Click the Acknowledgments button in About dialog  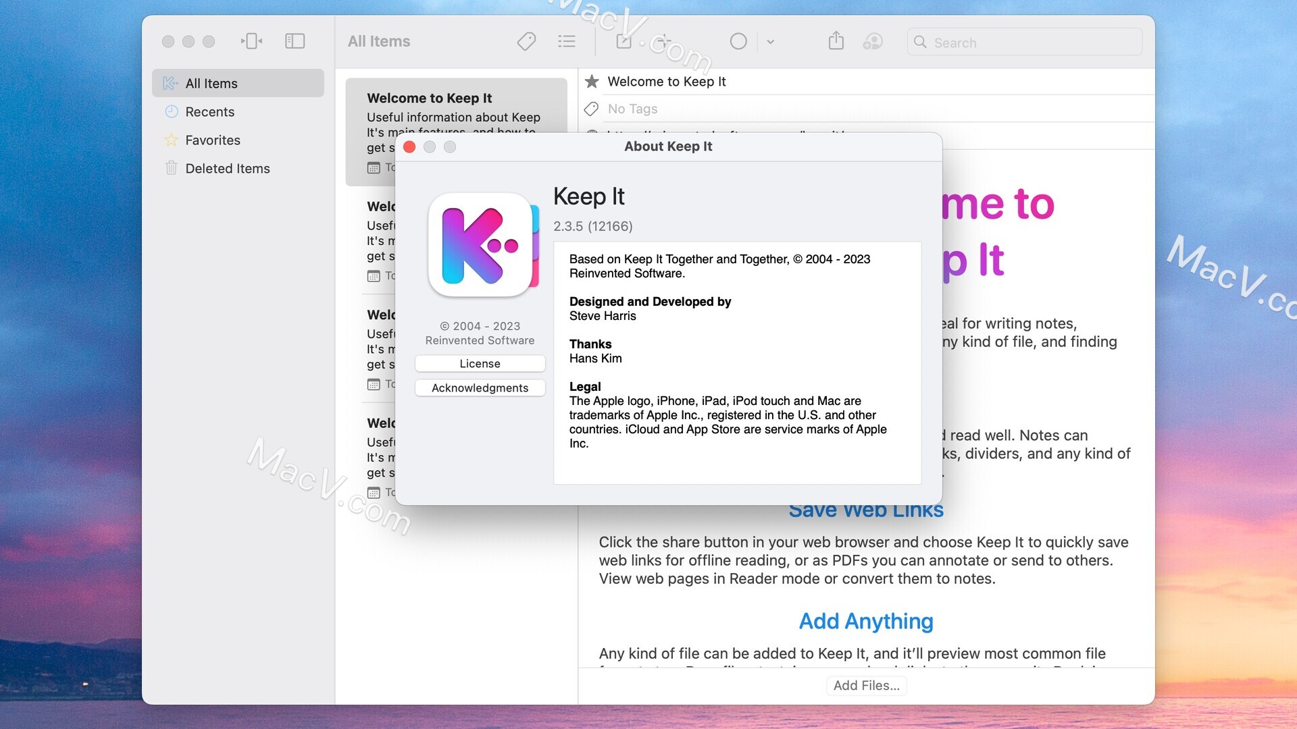[479, 386]
